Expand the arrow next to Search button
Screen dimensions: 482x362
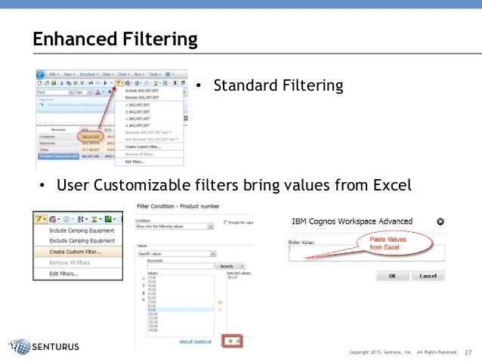pos(242,266)
